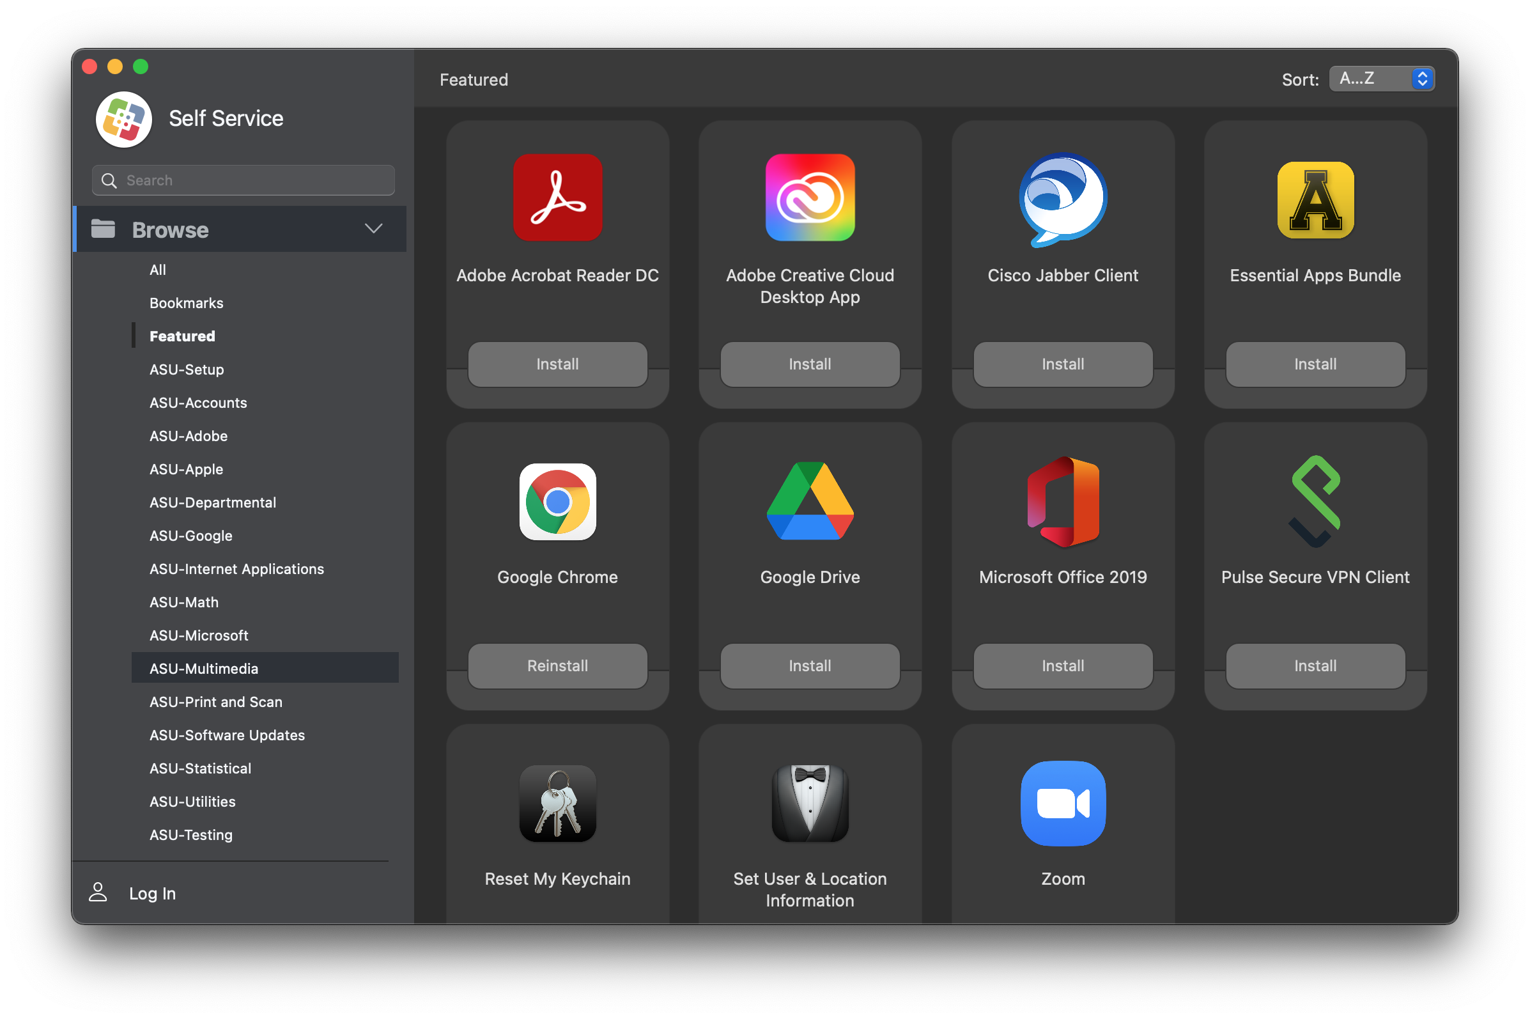This screenshot has height=1019, width=1530.
Task: Select ASU-Statistical category
Action: point(200,768)
